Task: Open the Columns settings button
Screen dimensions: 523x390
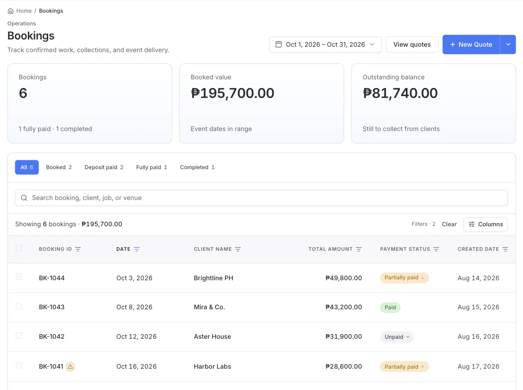Action: coord(485,224)
